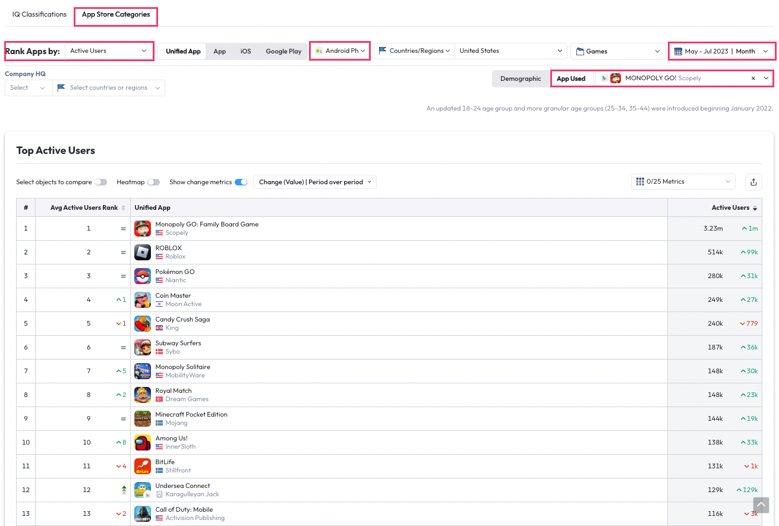Open the Android Phone device dropdown
Viewport: 779px width, 526px height.
coord(340,51)
